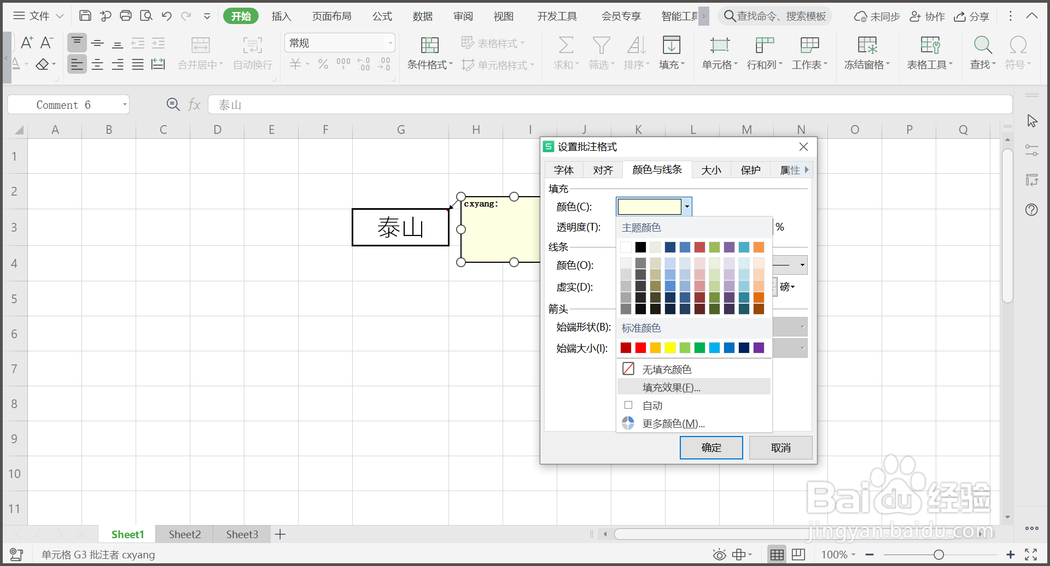Click the Increase font size icon
The width and height of the screenshot is (1050, 566).
click(27, 43)
